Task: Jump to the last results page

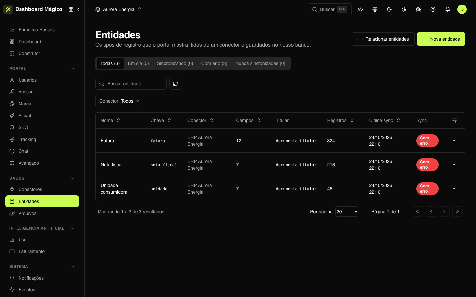Action: tap(457, 212)
